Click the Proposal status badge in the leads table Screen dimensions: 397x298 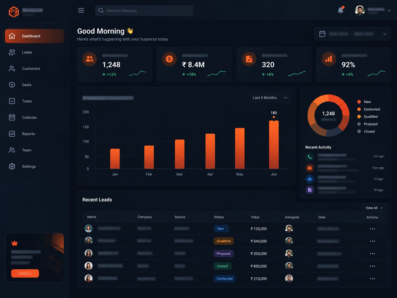(223, 254)
